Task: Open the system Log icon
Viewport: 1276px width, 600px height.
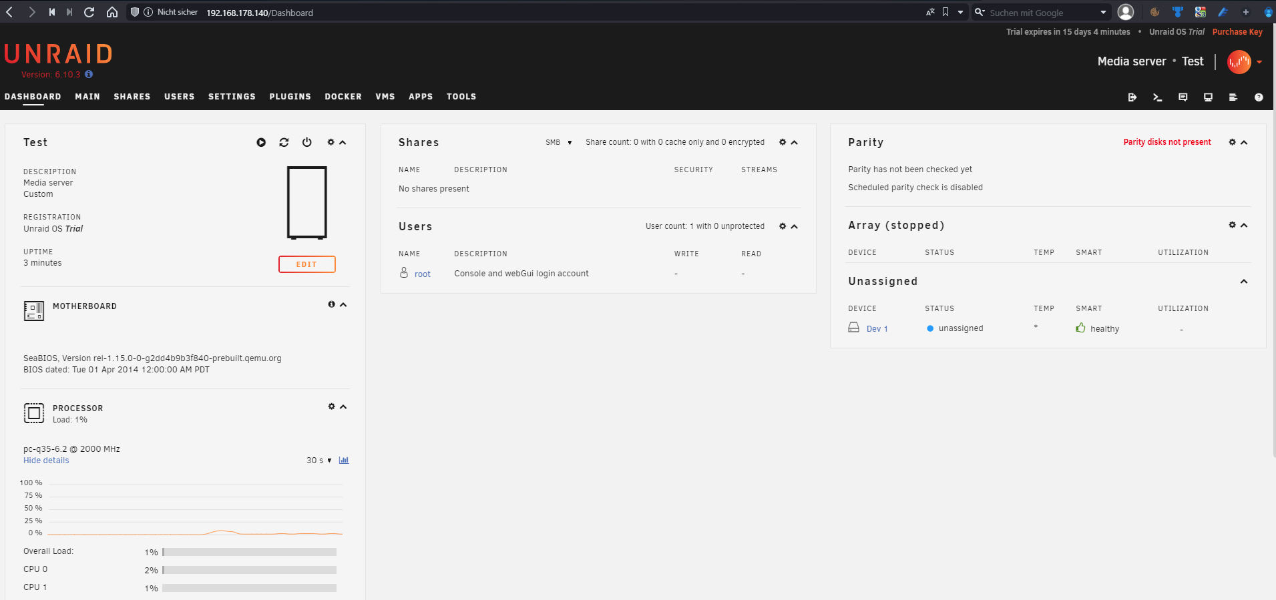Action: 1233,97
